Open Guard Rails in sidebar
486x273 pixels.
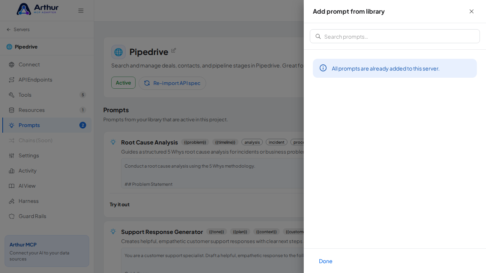[x=47, y=216]
